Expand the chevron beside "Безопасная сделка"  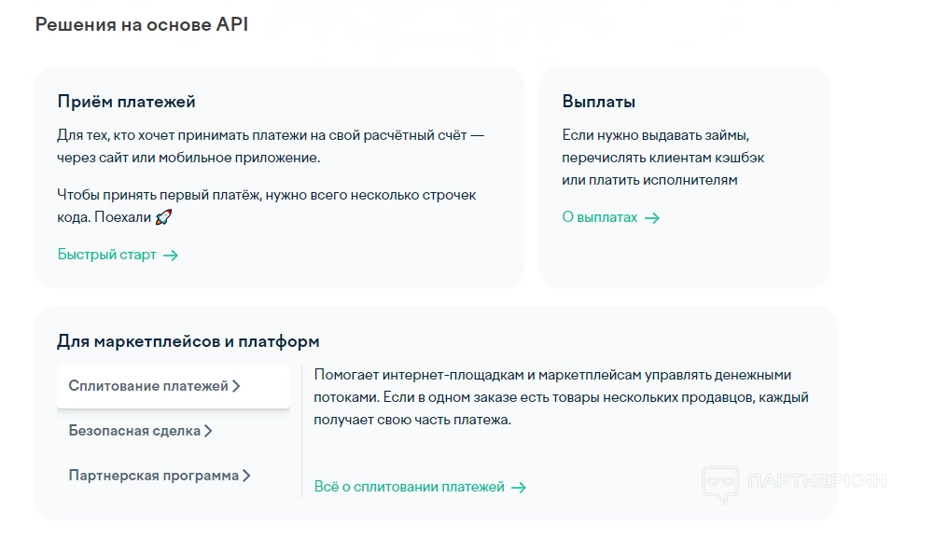pyautogui.click(x=209, y=431)
